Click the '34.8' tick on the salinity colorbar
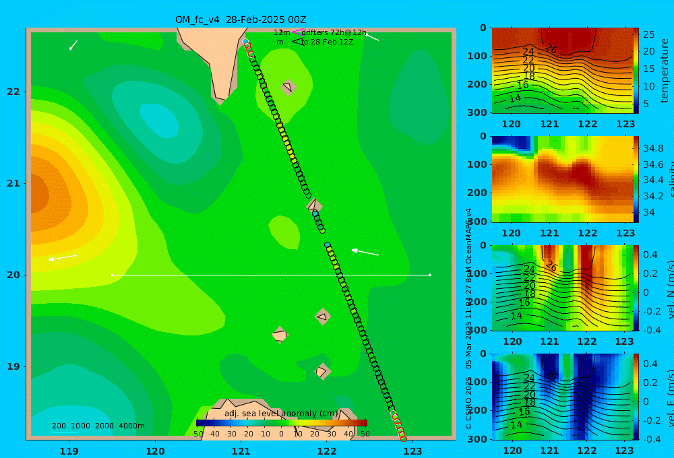This screenshot has width=674, height=458. 653,148
